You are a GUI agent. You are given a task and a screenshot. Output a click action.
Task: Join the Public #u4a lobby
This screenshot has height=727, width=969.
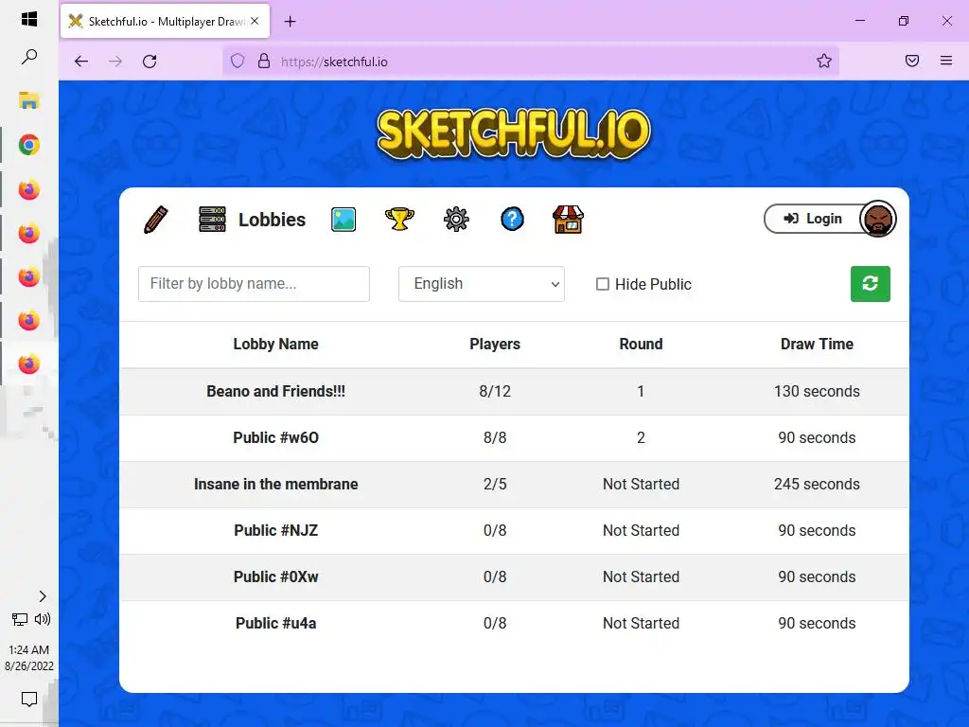[x=514, y=623]
